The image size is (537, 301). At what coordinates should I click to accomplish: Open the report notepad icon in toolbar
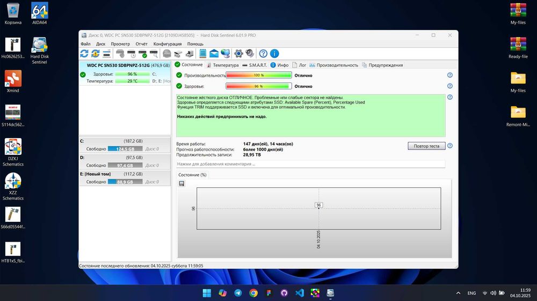[203, 54]
